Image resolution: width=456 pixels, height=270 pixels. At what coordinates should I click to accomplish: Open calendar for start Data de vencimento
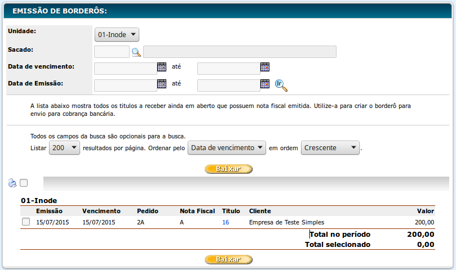pos(162,67)
